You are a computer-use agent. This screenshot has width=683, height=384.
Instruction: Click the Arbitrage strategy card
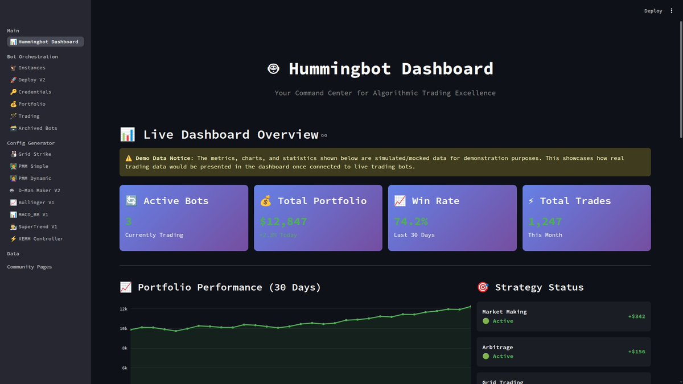tap(563, 352)
